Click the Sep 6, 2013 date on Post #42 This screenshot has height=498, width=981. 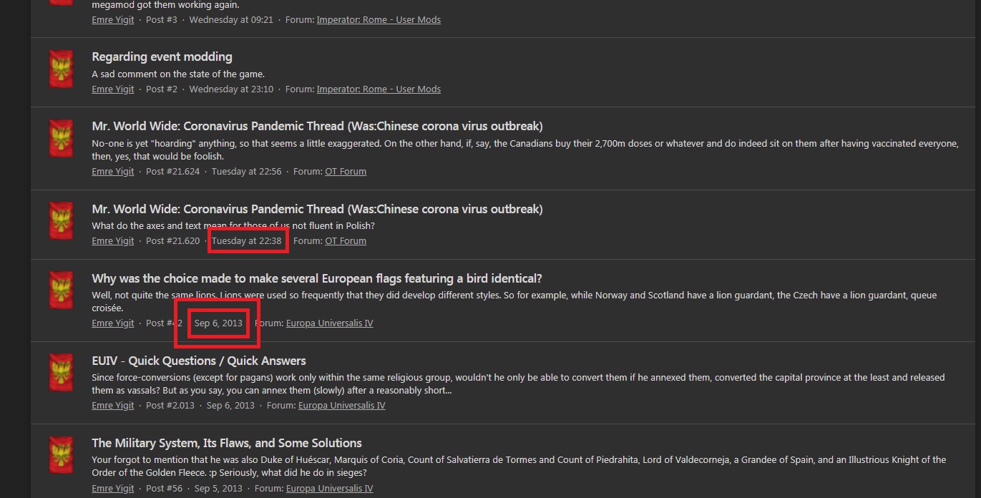click(218, 323)
